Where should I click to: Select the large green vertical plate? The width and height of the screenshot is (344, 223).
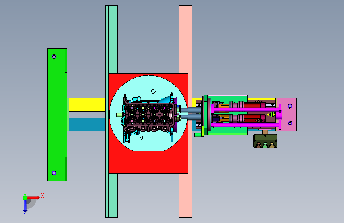coord(56,115)
